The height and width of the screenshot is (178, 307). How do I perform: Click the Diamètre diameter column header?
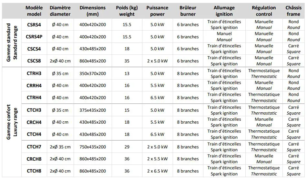pos(60,11)
